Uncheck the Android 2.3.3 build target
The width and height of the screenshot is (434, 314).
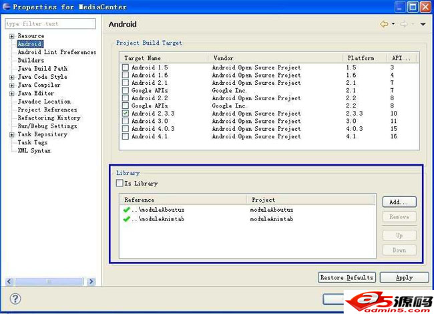pyautogui.click(x=126, y=114)
